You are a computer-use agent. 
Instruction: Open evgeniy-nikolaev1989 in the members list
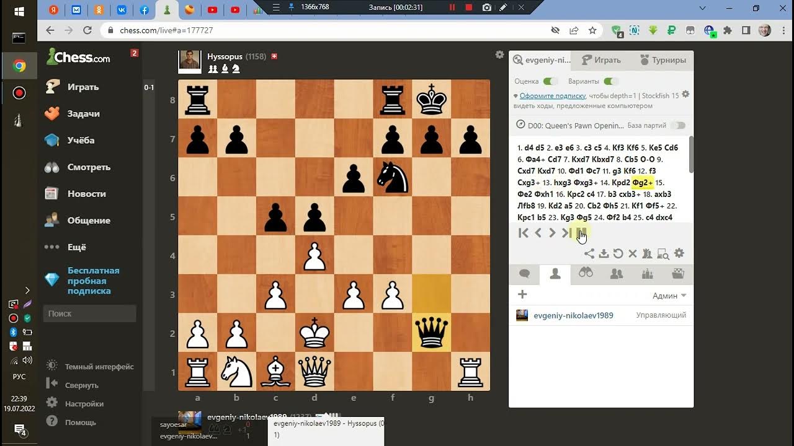[573, 315]
